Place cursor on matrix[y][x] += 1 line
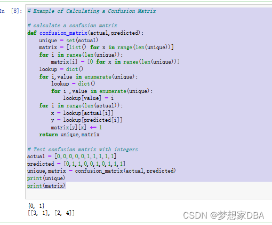This screenshot has width=272, height=225. [76, 127]
